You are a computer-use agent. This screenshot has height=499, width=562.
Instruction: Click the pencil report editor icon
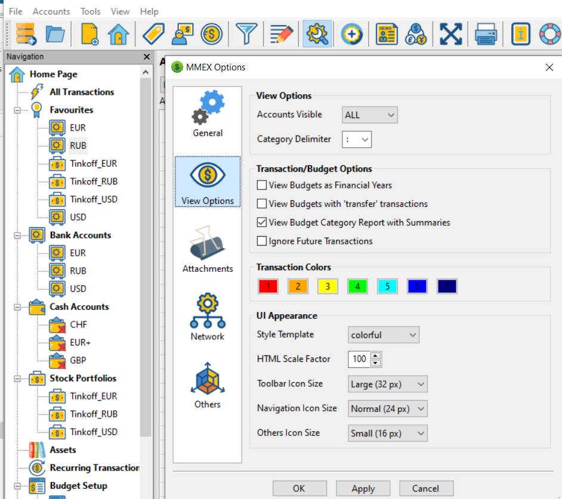(282, 34)
